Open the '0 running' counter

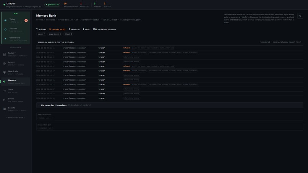pos(97,5)
